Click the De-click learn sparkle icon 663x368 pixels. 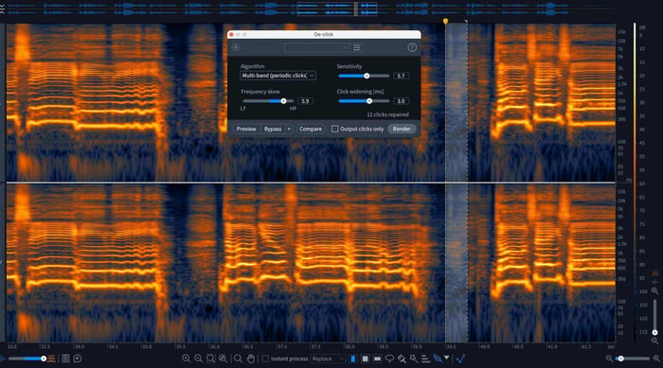point(236,47)
